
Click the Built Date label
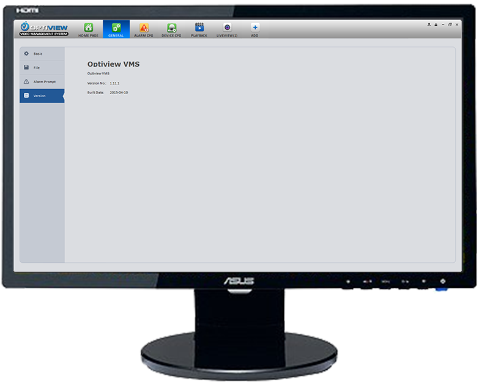95,92
